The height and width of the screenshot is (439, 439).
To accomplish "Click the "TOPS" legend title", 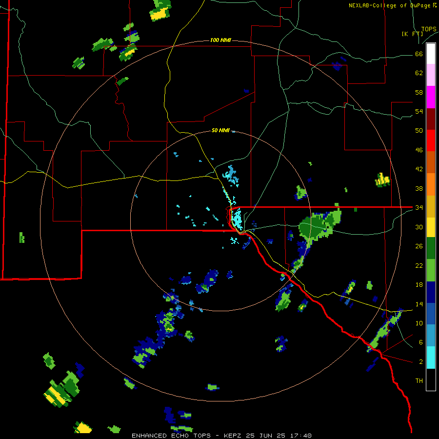I will coord(429,29).
